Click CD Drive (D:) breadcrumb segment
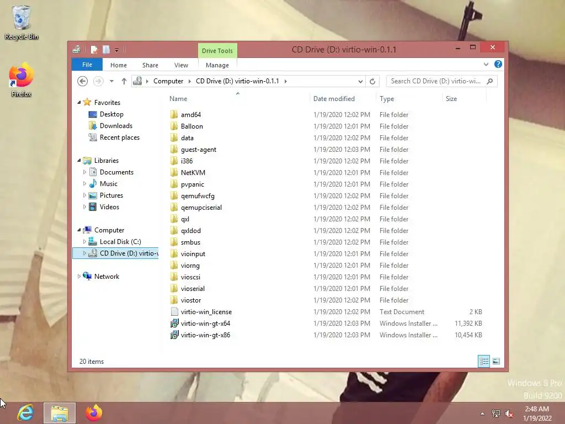Viewport: 565px width, 424px height. (x=237, y=81)
